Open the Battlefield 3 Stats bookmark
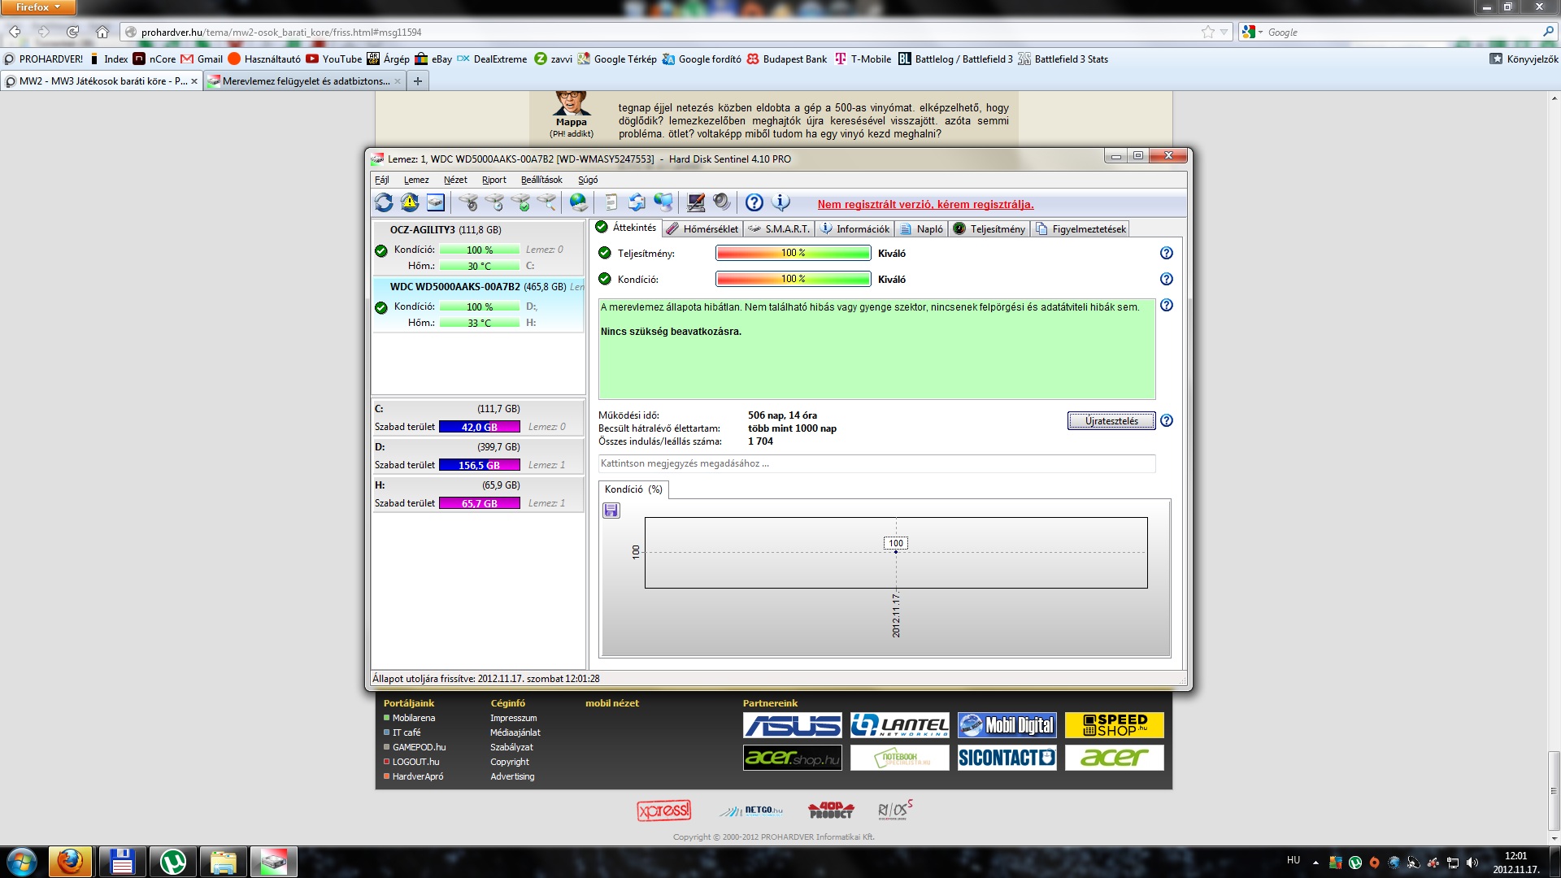 click(x=1063, y=59)
